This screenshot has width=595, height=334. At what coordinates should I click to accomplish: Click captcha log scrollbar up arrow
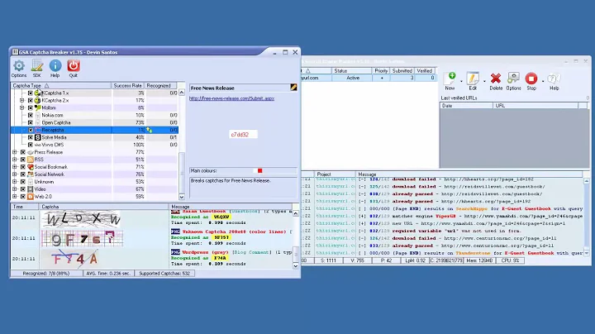[296, 213]
